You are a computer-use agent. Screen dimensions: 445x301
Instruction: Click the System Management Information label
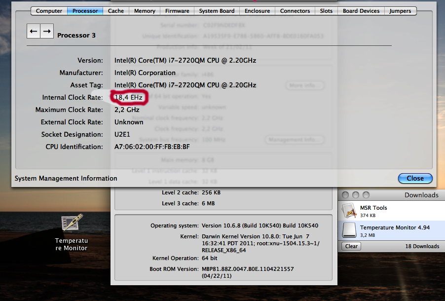point(66,178)
